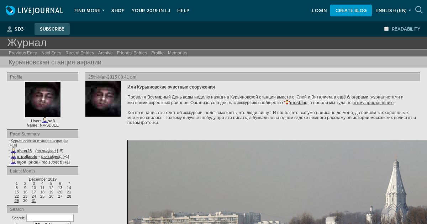Open a_pollaiolo user link
Image resolution: width=427 pixels, height=224 pixels.
pyautogui.click(x=27, y=156)
